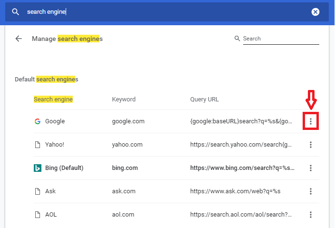This screenshot has height=228, width=335.
Task: Click the back arrow beside Manage search engines
Action: point(19,39)
